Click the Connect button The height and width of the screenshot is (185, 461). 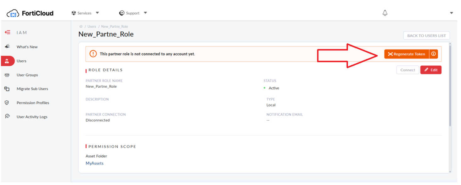coord(408,70)
